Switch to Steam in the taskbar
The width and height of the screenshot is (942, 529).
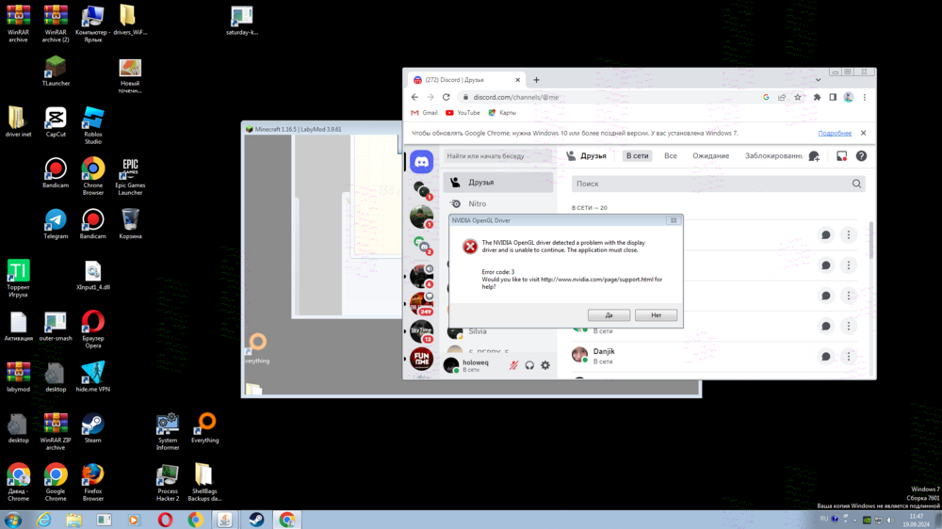[x=256, y=520]
